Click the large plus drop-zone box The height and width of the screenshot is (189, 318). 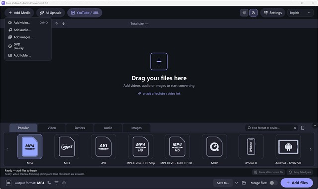click(x=159, y=61)
